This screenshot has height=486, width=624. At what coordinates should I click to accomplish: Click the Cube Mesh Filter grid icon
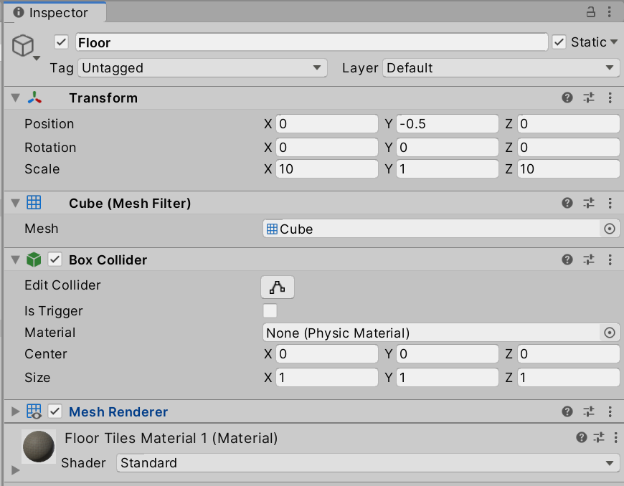tap(35, 204)
